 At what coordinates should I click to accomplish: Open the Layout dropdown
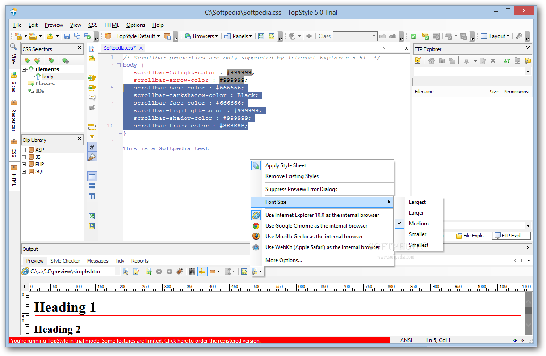click(x=495, y=36)
